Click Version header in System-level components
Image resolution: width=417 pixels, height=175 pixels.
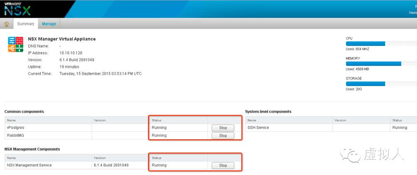coord(361,120)
